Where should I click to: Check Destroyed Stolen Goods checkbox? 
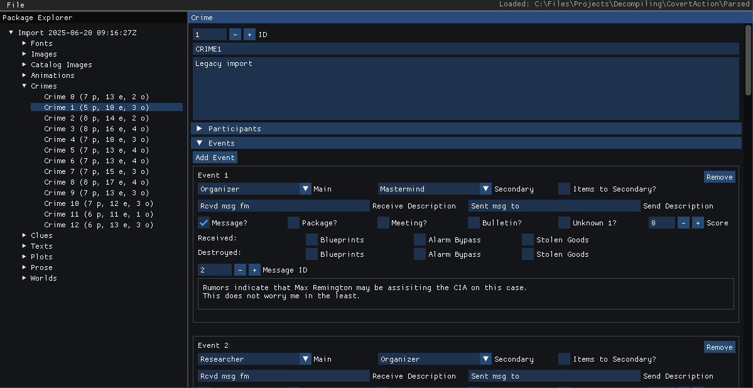(528, 254)
